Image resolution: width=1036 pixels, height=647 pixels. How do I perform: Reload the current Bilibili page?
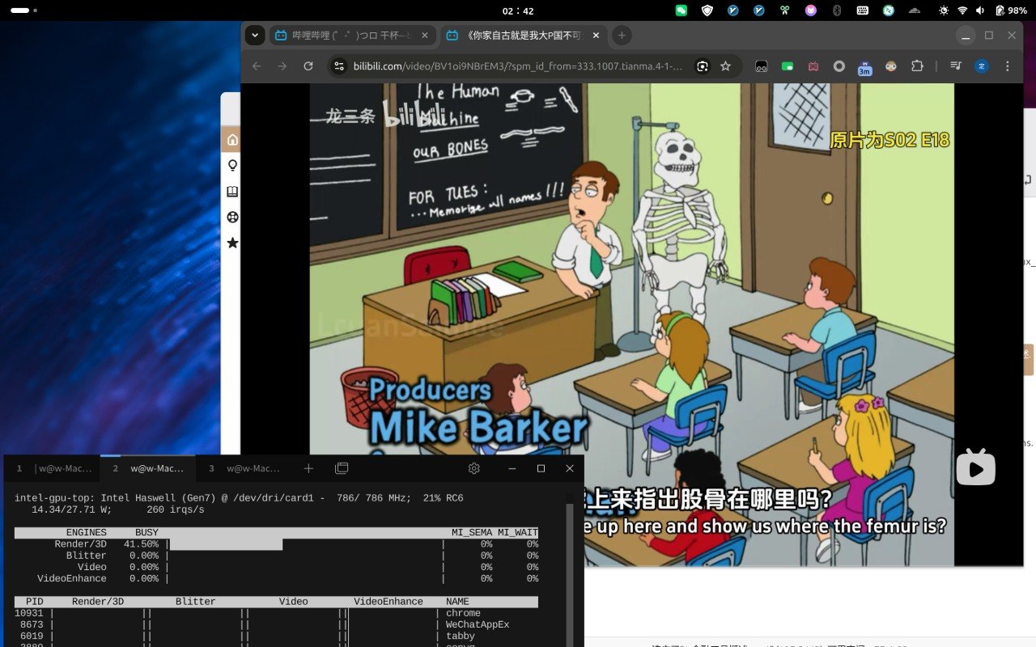(x=308, y=66)
